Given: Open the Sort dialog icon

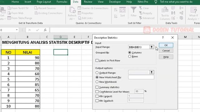Looking at the screenshot, I should click(x=122, y=10).
